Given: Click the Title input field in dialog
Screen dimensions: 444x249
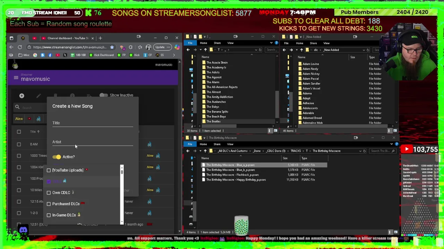Looking at the screenshot, I should point(93,123).
